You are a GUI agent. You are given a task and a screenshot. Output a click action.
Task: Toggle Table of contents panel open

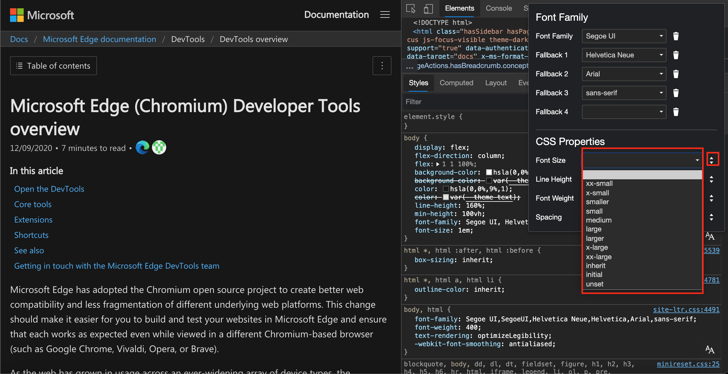(53, 65)
